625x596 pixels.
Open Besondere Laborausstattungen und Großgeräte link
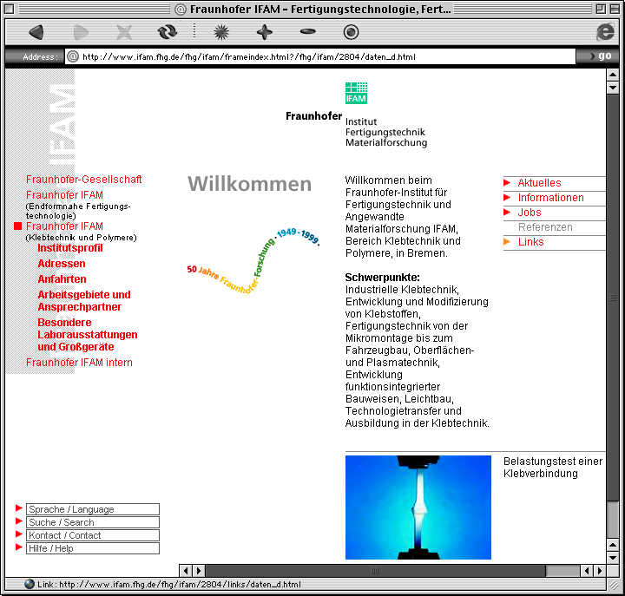tap(88, 335)
